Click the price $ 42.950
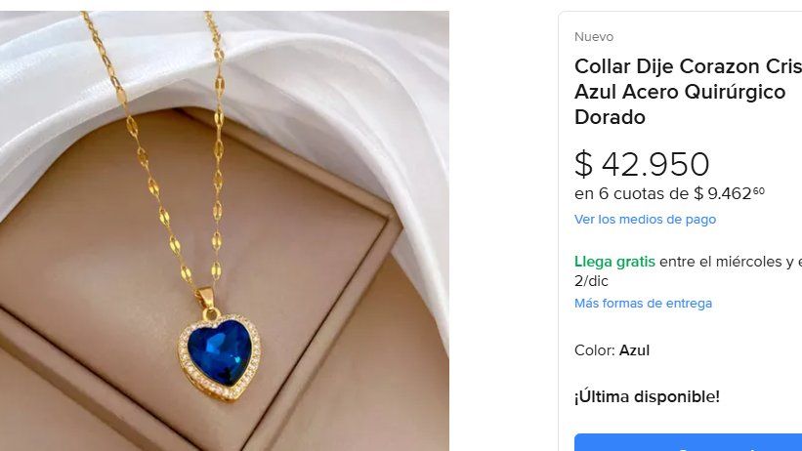The width and height of the screenshot is (802, 451). 642,164
